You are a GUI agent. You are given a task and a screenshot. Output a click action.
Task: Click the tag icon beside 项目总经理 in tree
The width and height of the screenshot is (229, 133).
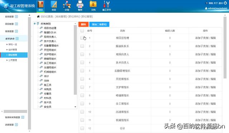coord(41,28)
